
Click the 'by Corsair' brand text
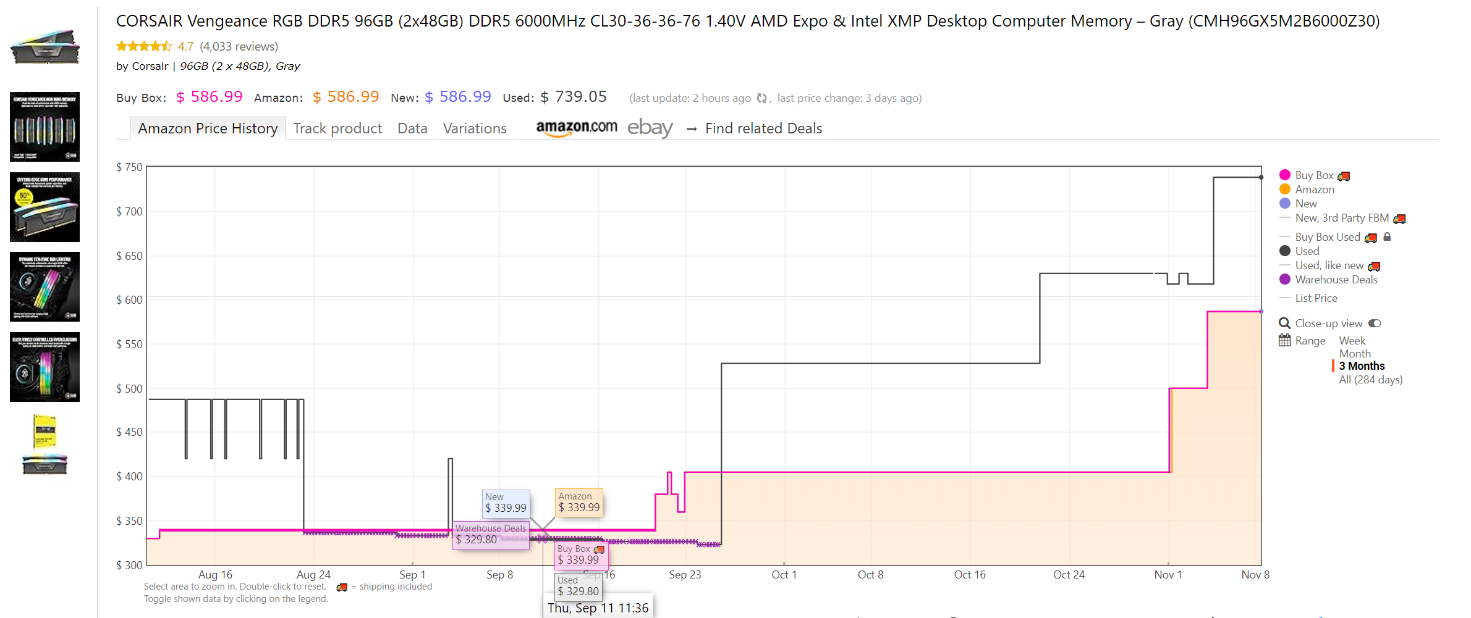coord(142,66)
